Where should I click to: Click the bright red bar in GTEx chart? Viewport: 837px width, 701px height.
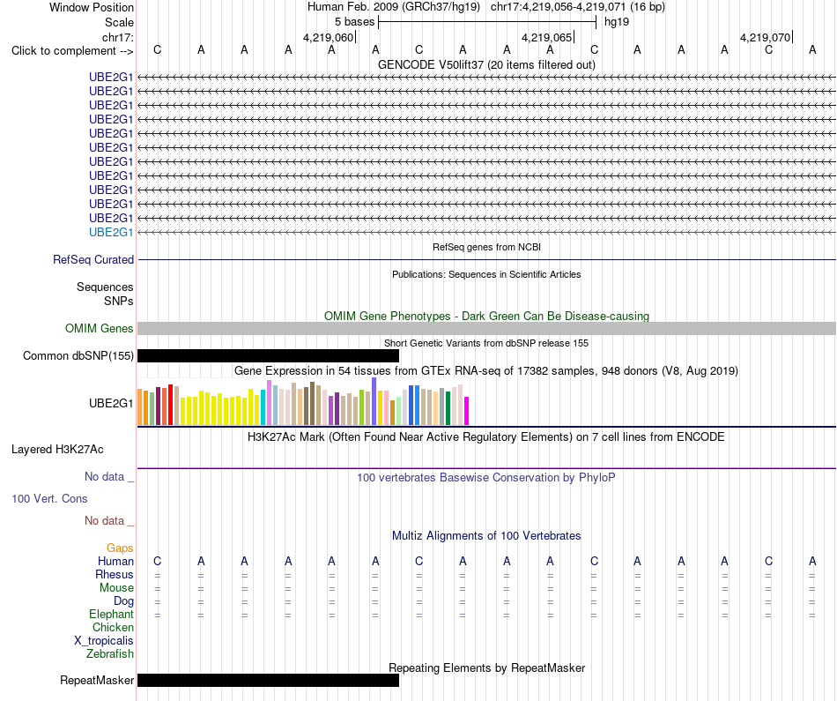tap(170, 405)
